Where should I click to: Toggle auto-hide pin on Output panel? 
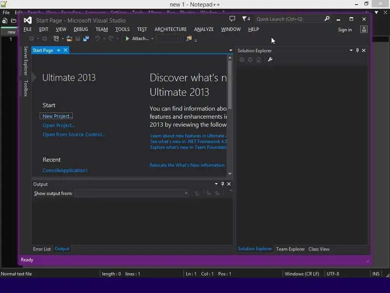pos(222,184)
